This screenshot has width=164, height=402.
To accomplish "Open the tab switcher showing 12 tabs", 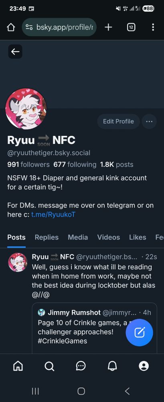I will pyautogui.click(x=131, y=27).
